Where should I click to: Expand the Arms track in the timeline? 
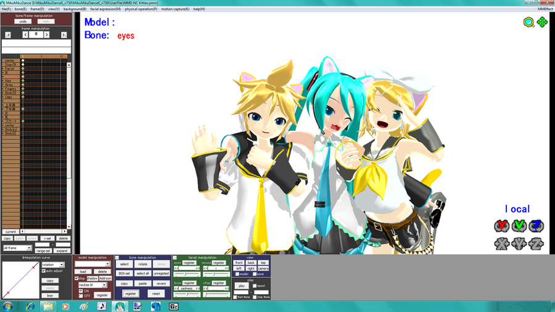(x=3, y=85)
